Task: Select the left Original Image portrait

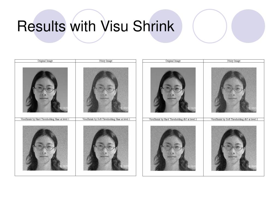Action: tap(45, 90)
